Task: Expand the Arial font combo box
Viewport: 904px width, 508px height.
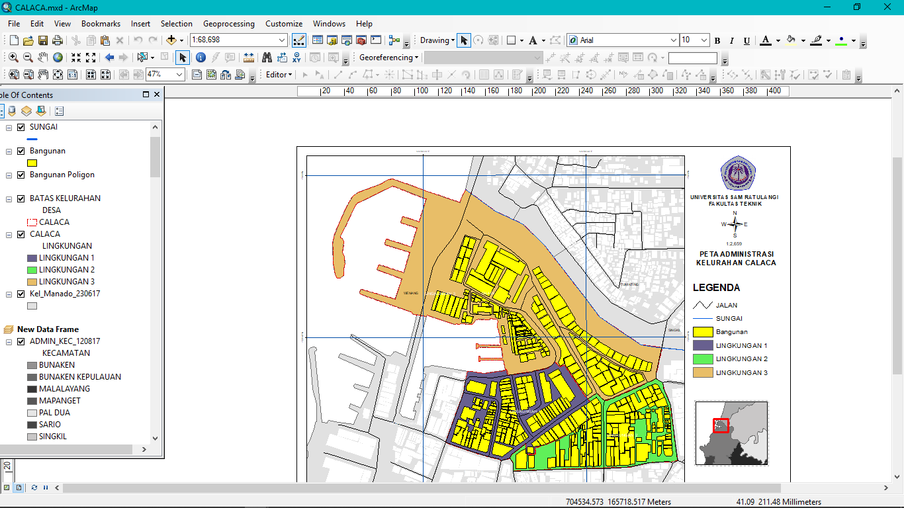Action: 674,40
